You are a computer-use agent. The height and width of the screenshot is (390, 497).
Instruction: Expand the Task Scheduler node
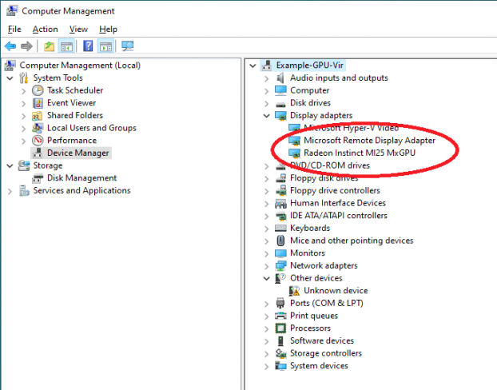click(23, 91)
